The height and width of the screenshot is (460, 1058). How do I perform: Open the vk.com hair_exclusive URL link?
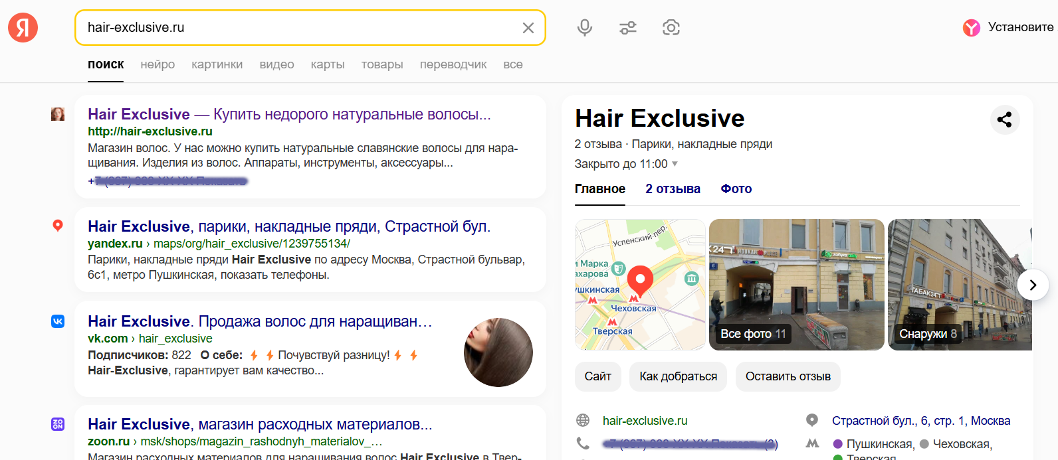(150, 339)
